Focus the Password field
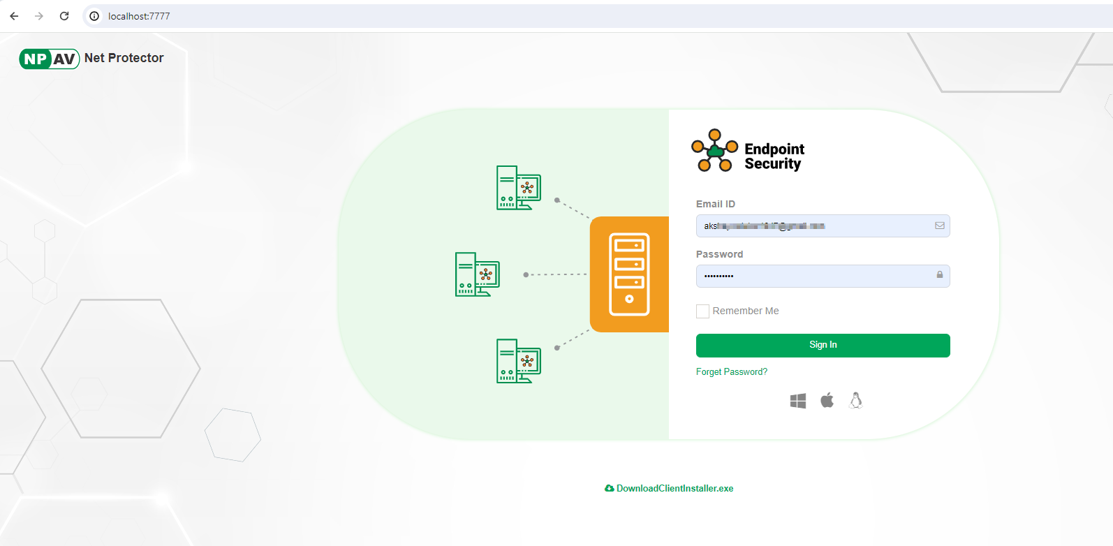This screenshot has height=546, width=1113. tap(823, 276)
